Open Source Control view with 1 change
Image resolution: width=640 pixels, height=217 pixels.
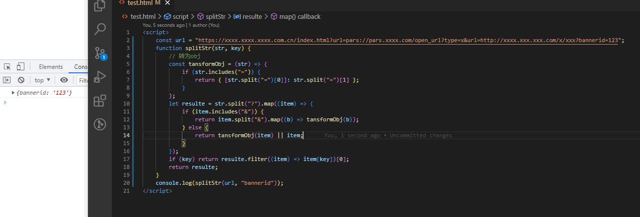click(x=100, y=53)
